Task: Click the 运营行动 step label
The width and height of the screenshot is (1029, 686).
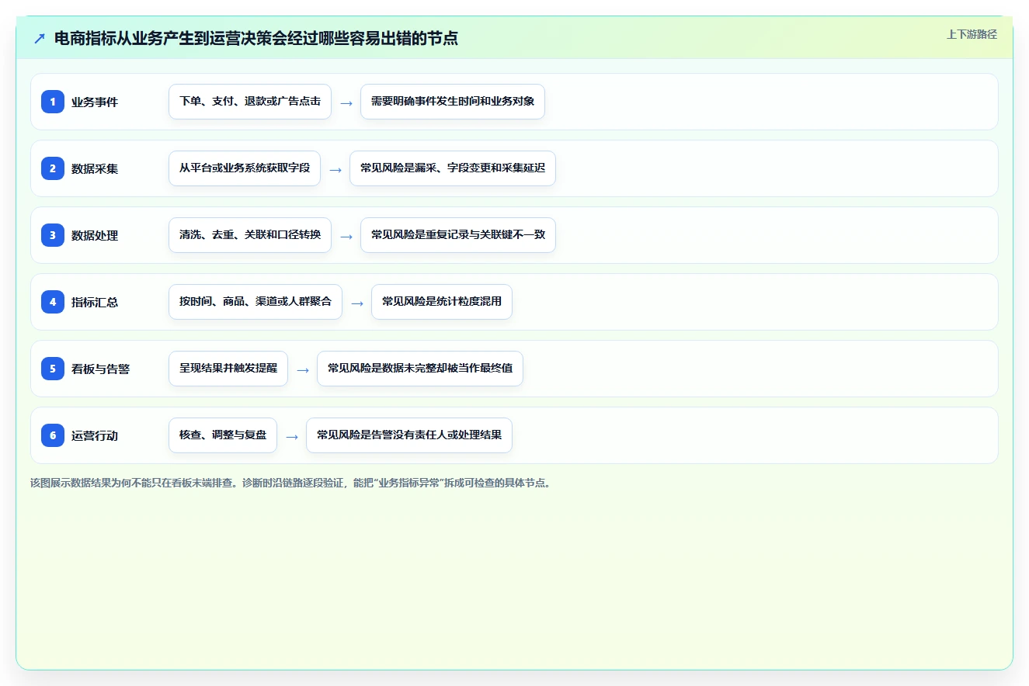Action: point(95,435)
